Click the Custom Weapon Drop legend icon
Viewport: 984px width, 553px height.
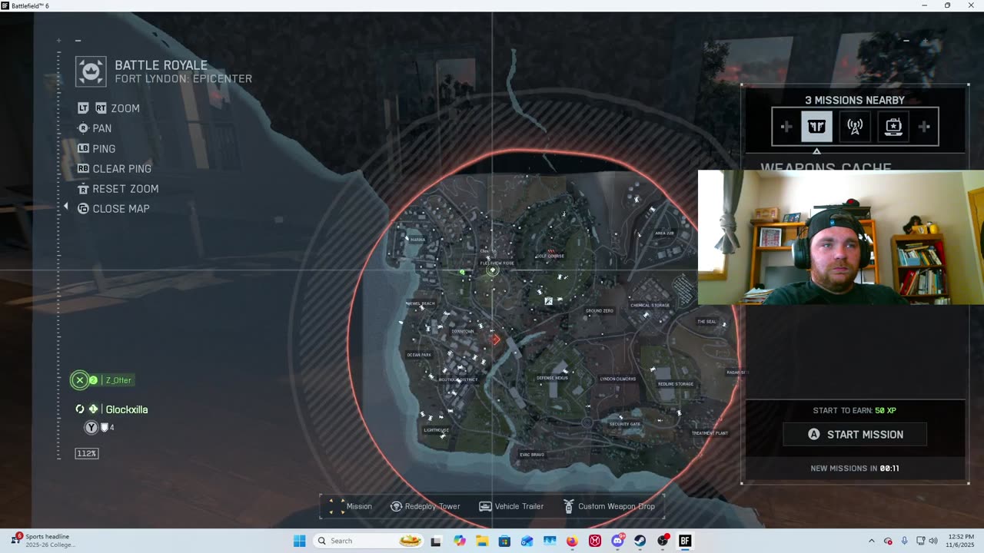pyautogui.click(x=569, y=506)
